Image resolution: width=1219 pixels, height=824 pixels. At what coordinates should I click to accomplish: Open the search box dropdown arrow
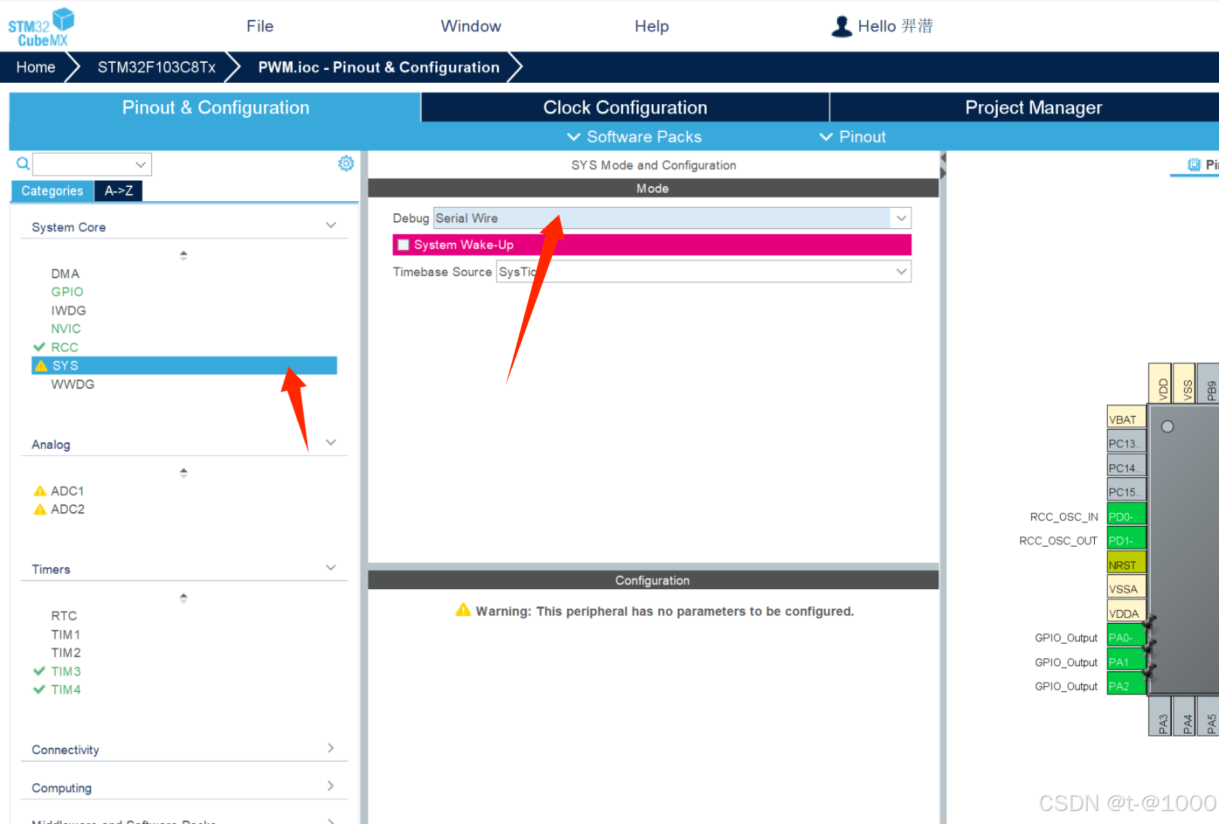(x=140, y=164)
